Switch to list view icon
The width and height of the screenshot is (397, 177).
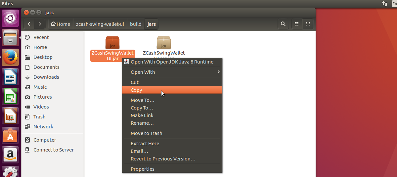297,24
